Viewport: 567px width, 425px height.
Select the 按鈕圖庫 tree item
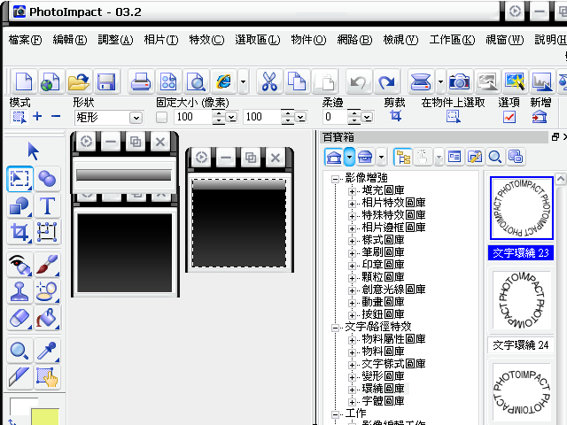click(x=383, y=314)
